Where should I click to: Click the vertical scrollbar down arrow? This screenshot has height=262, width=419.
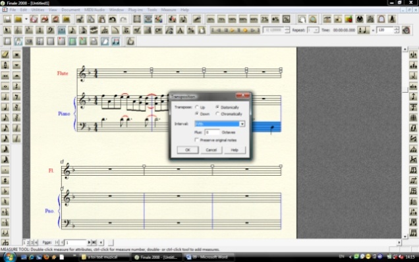click(x=405, y=236)
